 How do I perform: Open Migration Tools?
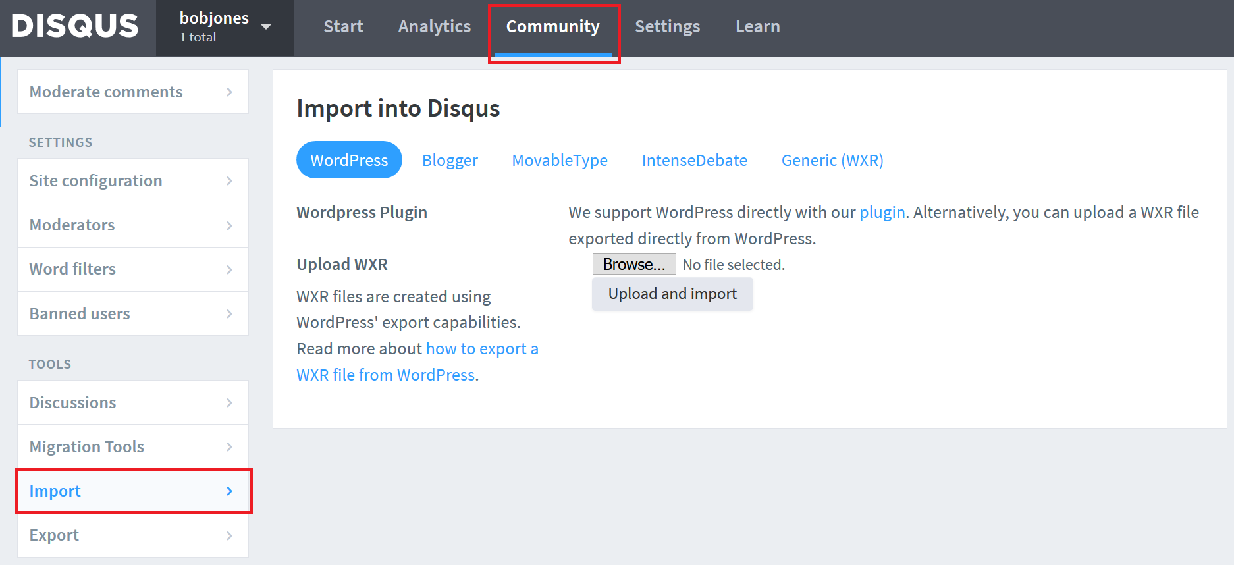(133, 446)
